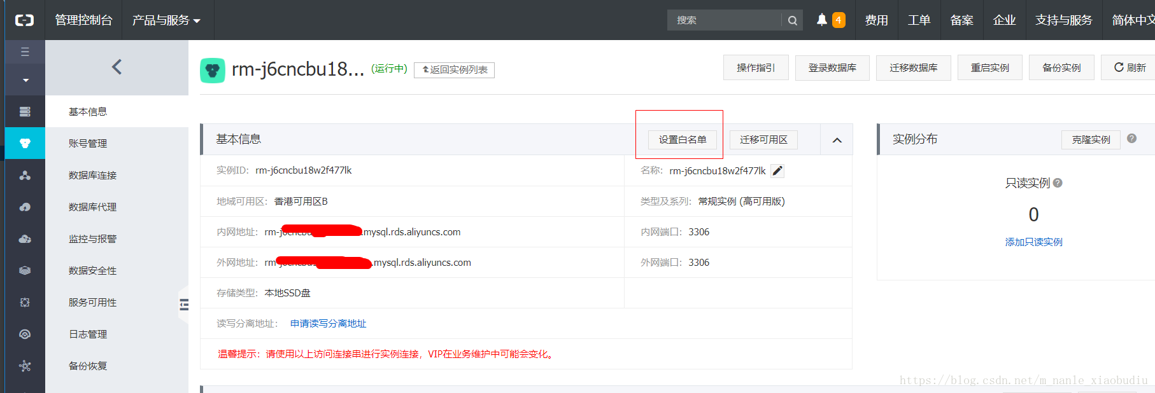
Task: Open 简体中文 language selector
Action: click(x=1133, y=20)
